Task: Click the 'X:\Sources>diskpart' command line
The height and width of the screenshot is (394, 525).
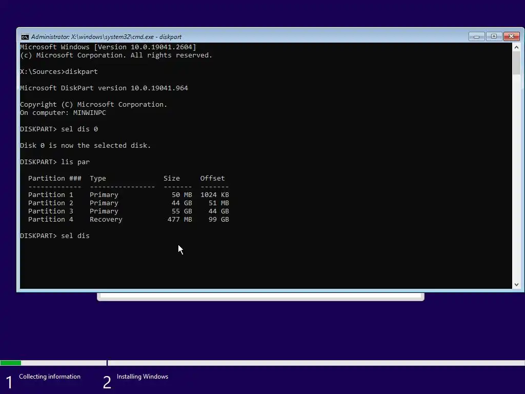Action: point(59,72)
